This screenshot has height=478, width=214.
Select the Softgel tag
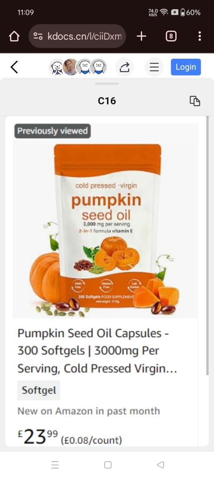coord(39,390)
